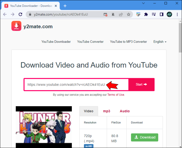Select the Video tab
The image size is (182, 148).
89,111
